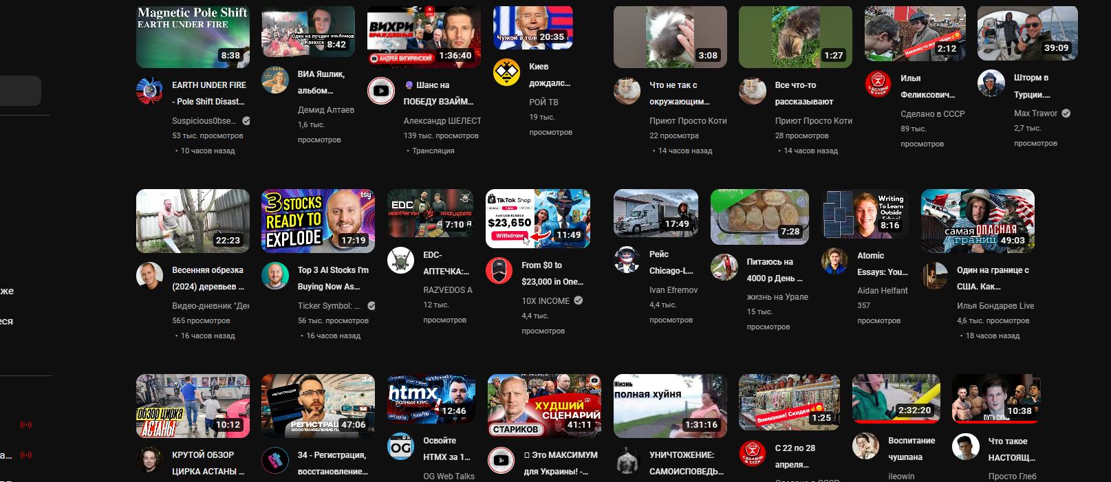This screenshot has height=482, width=1111.
Task: Play the 7:28 food video thumbnail
Action: (759, 217)
